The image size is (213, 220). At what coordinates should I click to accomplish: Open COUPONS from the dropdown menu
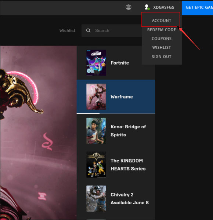(x=162, y=38)
